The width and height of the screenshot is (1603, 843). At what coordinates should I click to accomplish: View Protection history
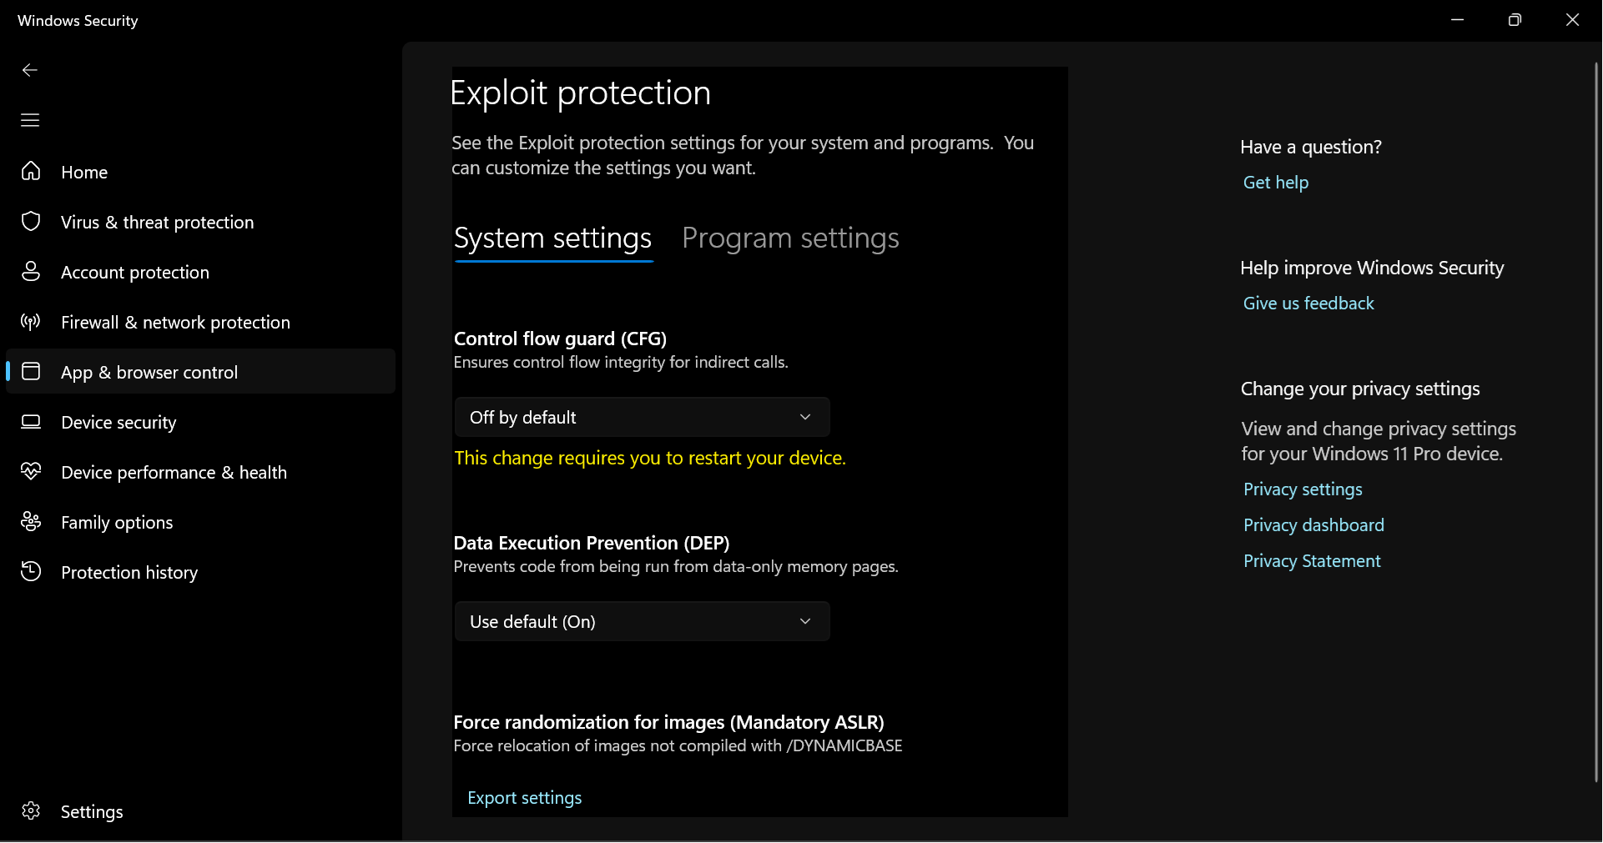coord(200,572)
